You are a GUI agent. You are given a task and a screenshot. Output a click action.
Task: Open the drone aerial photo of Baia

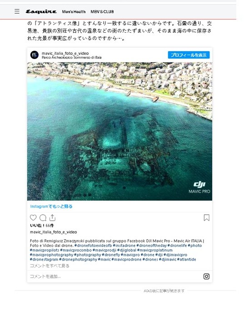coord(120,131)
